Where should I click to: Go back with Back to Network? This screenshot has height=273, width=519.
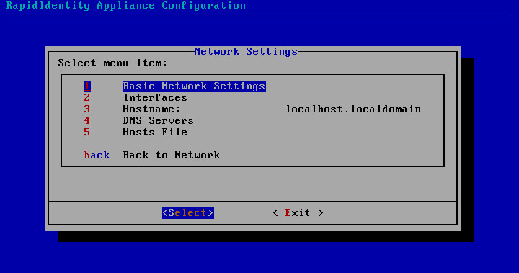click(171, 155)
